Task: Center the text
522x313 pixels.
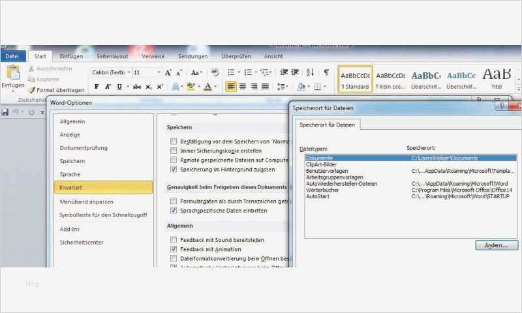Action: pyautogui.click(x=242, y=87)
